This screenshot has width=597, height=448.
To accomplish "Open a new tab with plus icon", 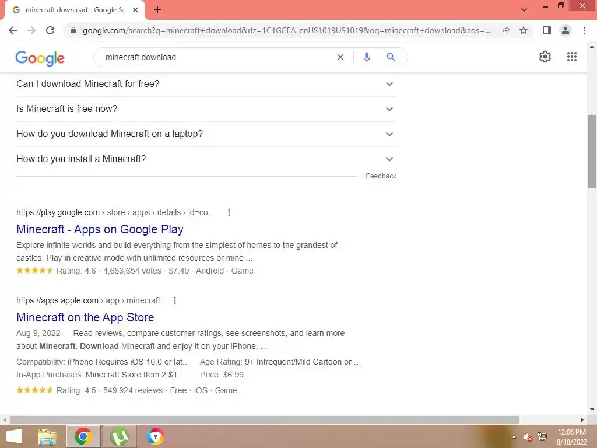I will click(157, 10).
